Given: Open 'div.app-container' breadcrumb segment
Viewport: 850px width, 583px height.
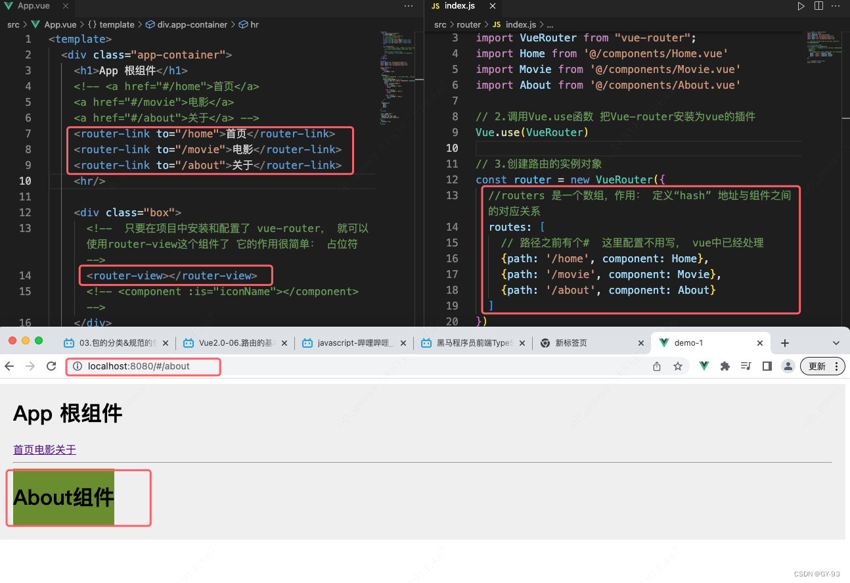Looking at the screenshot, I should [x=192, y=24].
